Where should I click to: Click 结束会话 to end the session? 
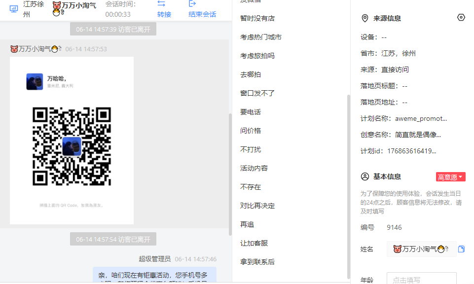[202, 14]
